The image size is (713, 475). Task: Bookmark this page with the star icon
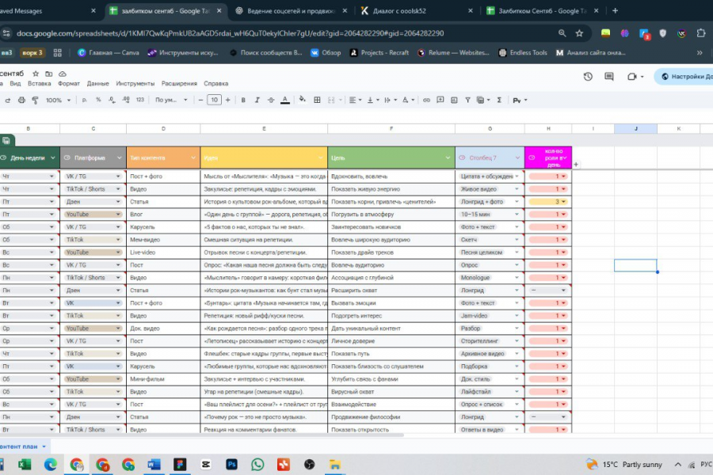point(579,33)
